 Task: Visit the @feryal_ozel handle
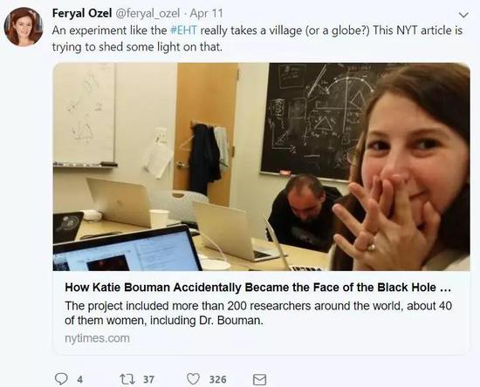(x=147, y=13)
